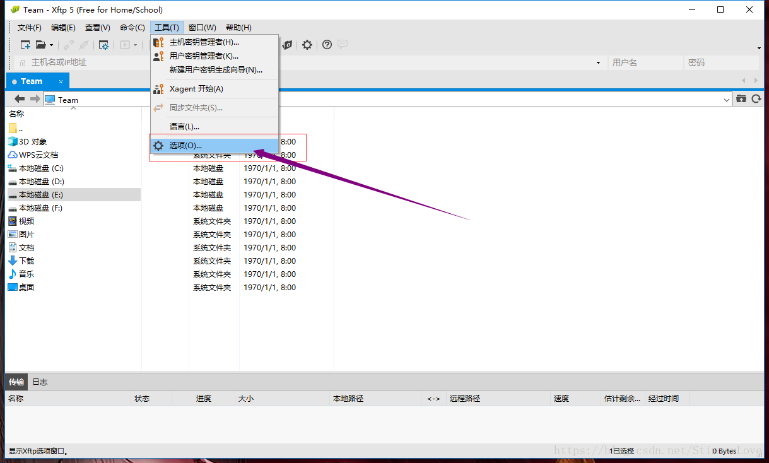The width and height of the screenshot is (769, 463).
Task: Click the session properties toolbar icon
Action: coord(103,45)
